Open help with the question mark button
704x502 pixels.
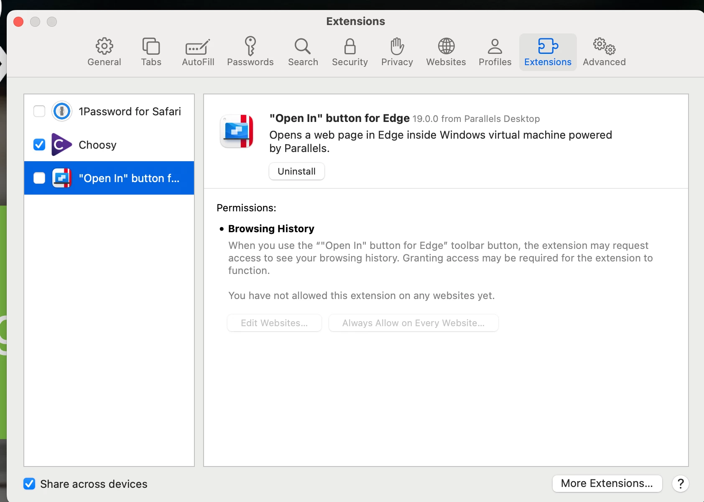pos(681,484)
